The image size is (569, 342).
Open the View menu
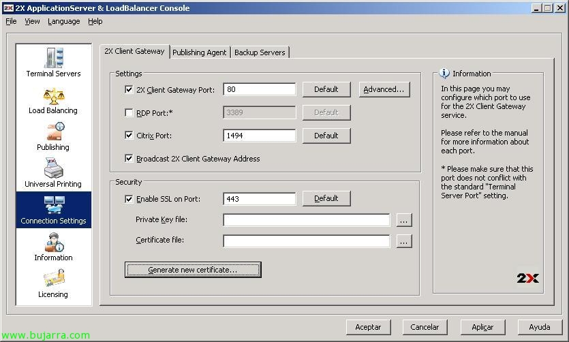click(32, 21)
